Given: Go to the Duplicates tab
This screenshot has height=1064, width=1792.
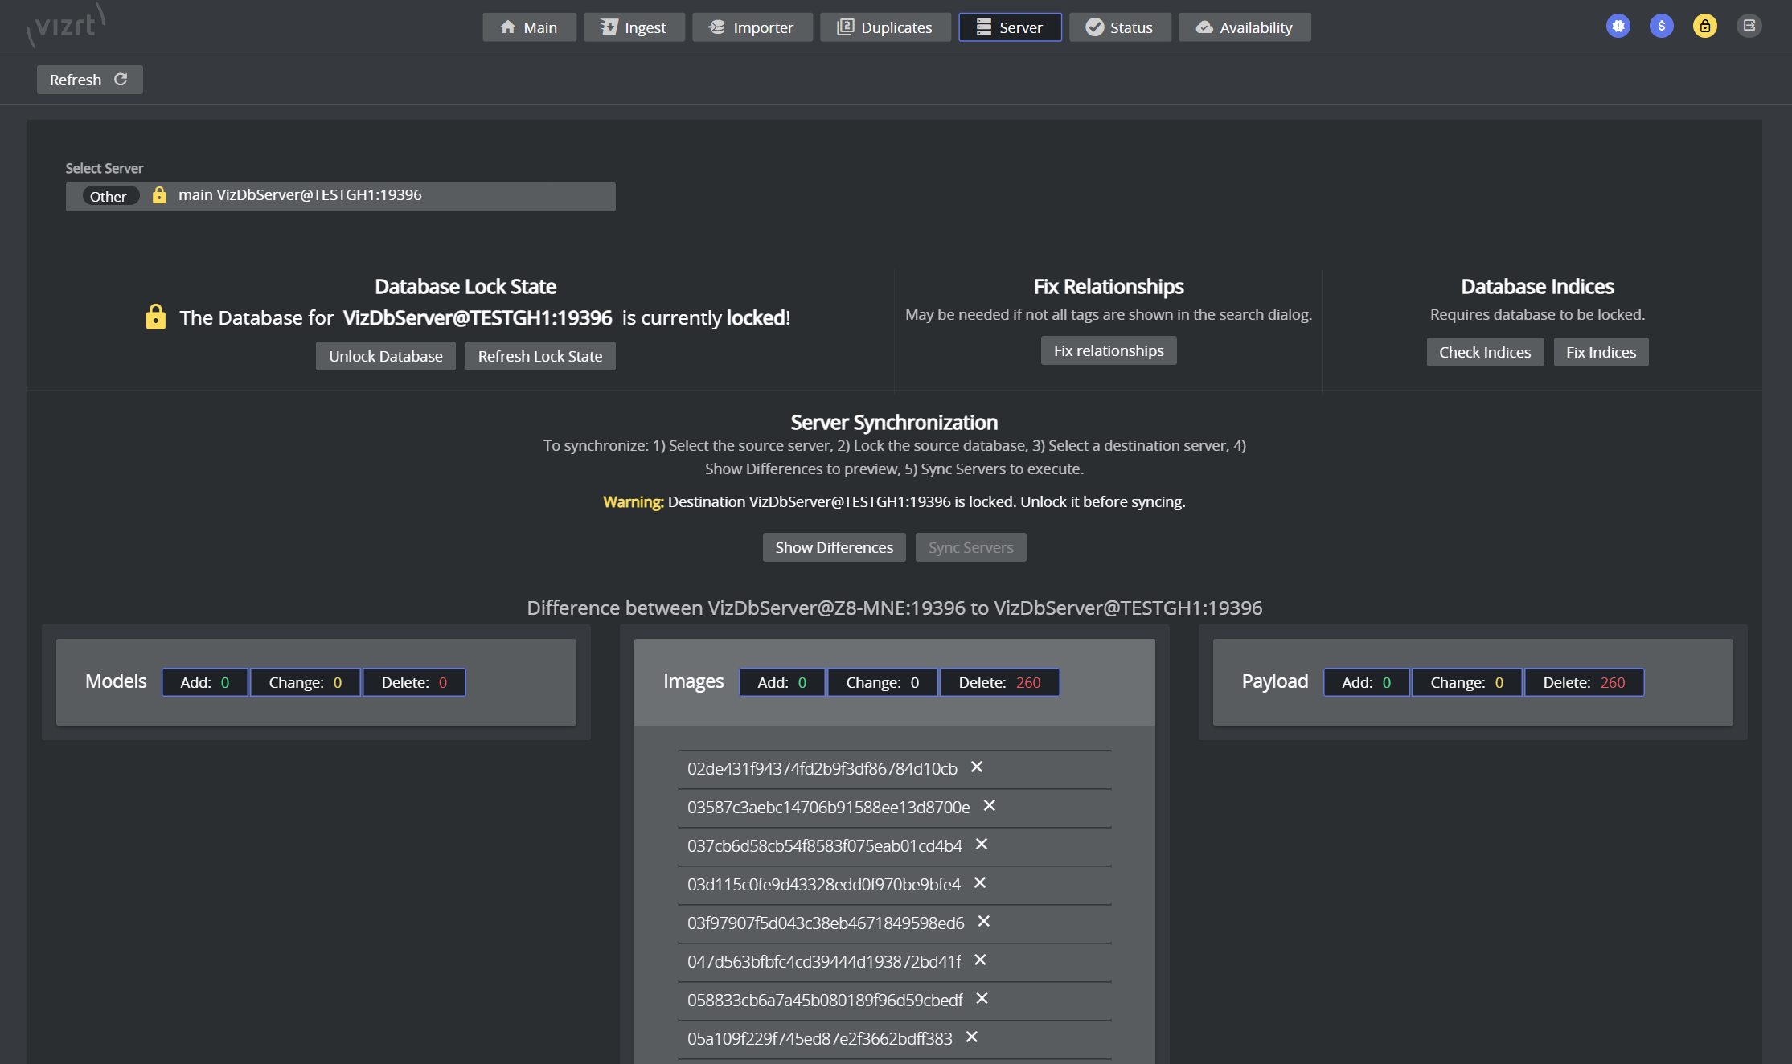Looking at the screenshot, I should 885,27.
